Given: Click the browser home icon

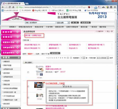Looking at the screenshot, I should pyautogui.click(x=13, y=7).
